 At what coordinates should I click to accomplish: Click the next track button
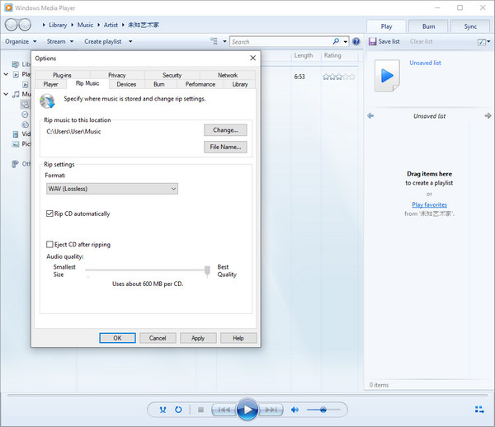tap(271, 410)
